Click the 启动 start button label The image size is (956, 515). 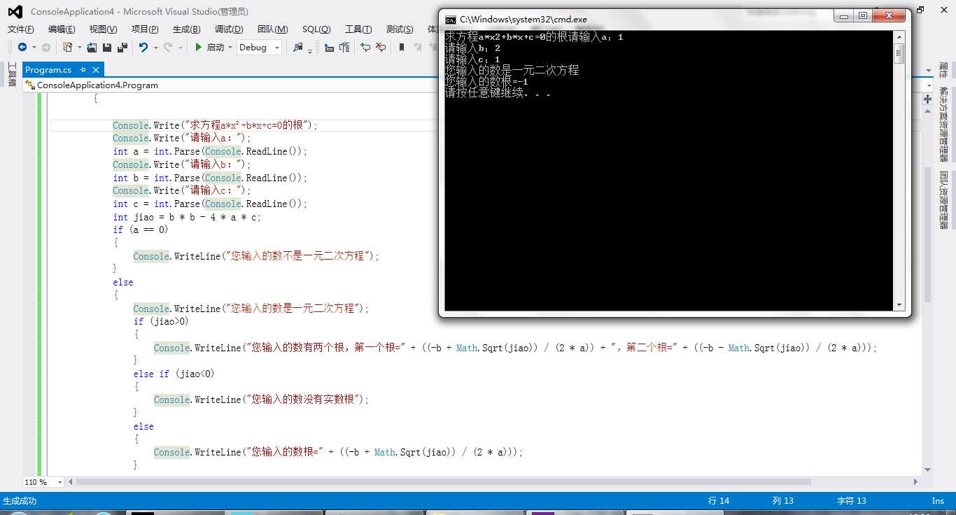tap(216, 48)
